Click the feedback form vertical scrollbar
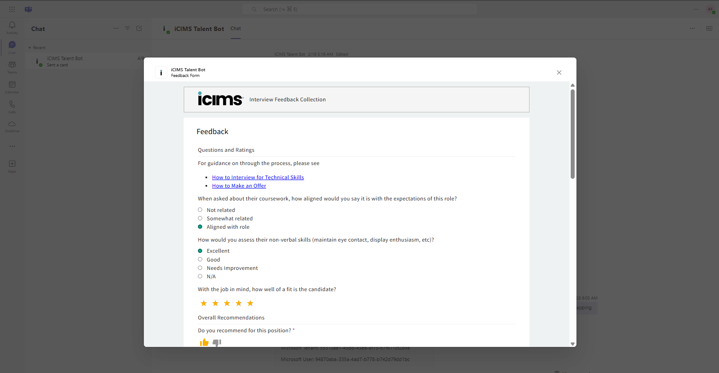This screenshot has height=373, width=719. (x=572, y=134)
